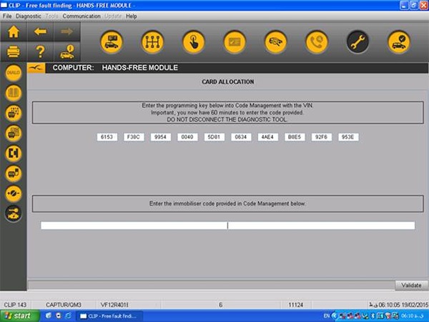Screen dimensions: 429x322
Task: Select the vehicle identification icon at top
Action: tap(111, 42)
